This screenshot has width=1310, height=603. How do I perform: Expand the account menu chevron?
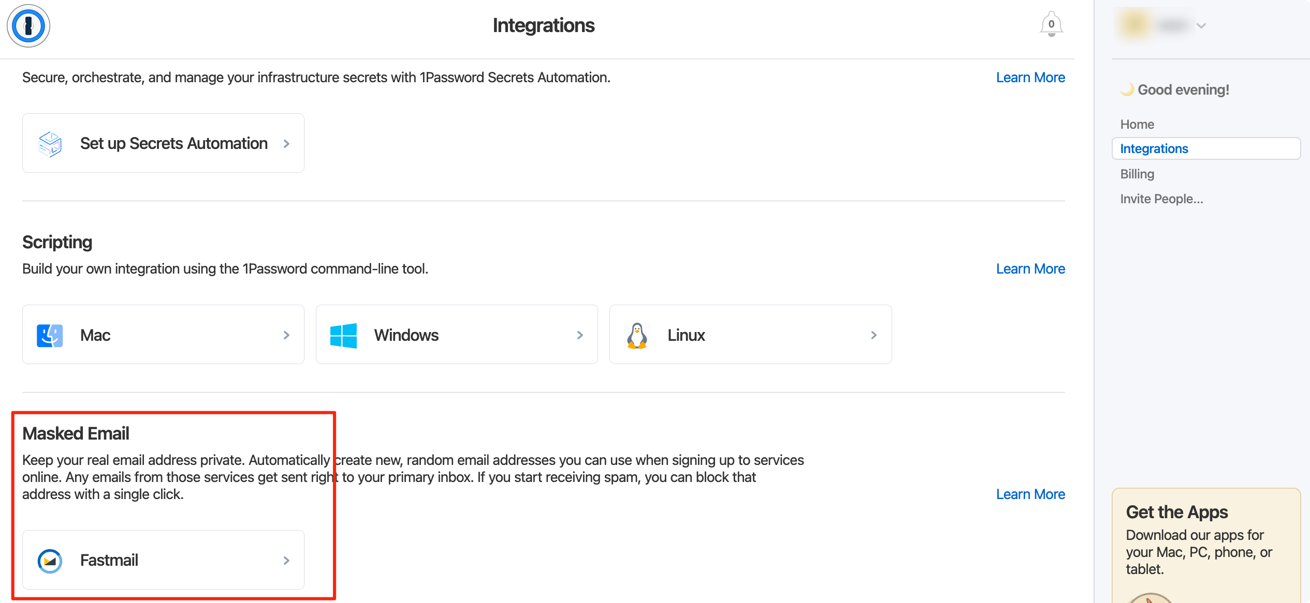tap(1201, 25)
